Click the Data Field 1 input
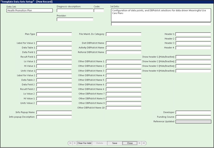Screen dimensions: 214x148 coord(54,52)
